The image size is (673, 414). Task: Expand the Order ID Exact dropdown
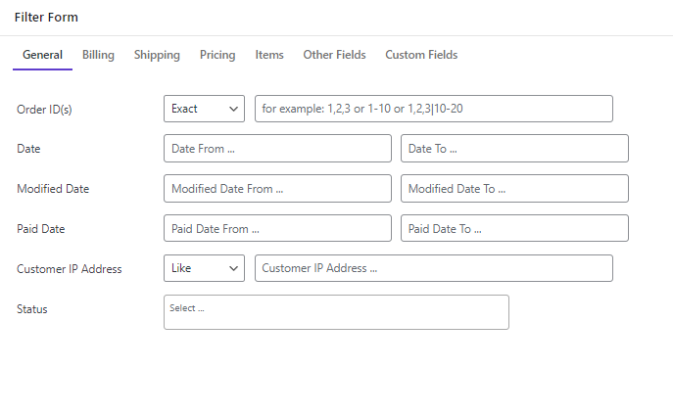click(204, 109)
